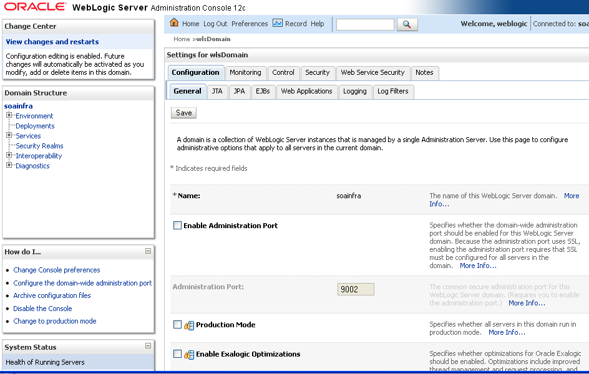Click Change to production mode link

point(55,321)
